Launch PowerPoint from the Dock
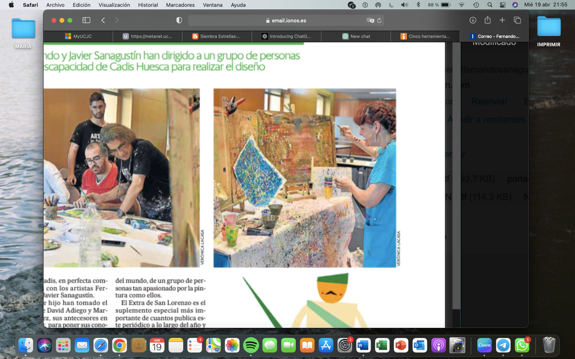 401,345
